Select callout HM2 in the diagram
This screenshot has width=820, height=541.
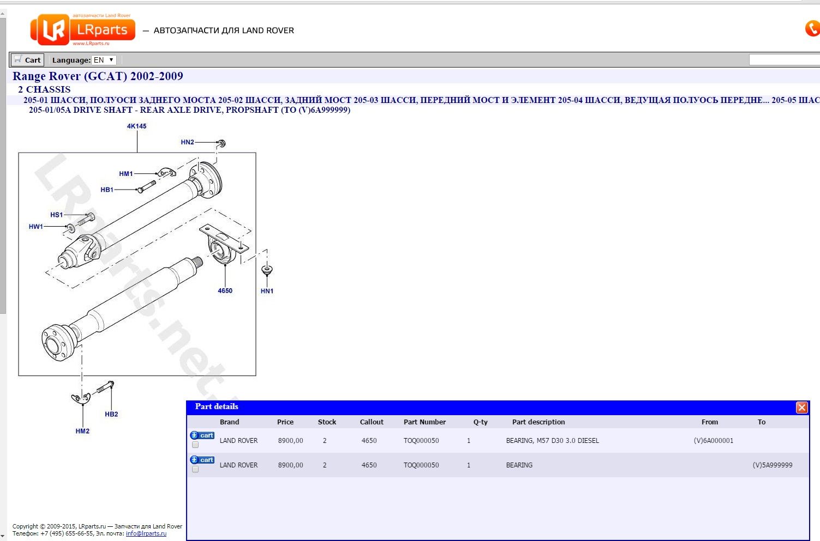(82, 431)
